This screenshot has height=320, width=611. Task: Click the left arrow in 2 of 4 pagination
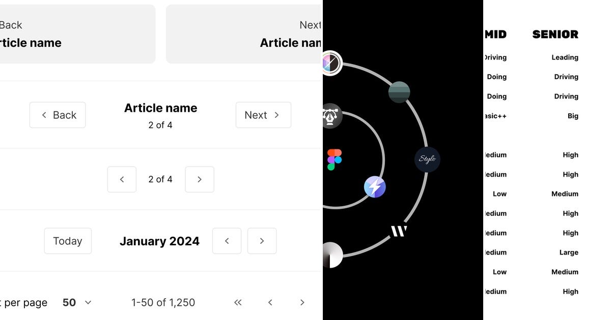point(122,179)
